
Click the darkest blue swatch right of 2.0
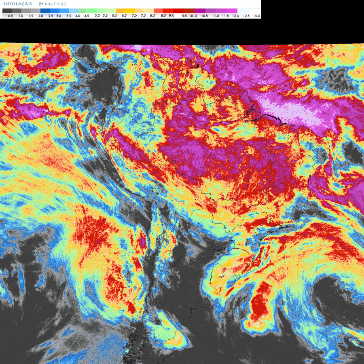tap(45, 11)
